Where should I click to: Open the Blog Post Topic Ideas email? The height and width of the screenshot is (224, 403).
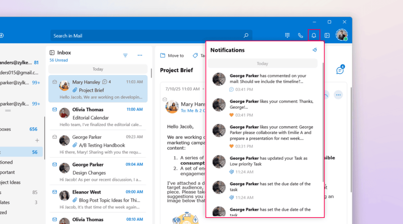click(98, 199)
